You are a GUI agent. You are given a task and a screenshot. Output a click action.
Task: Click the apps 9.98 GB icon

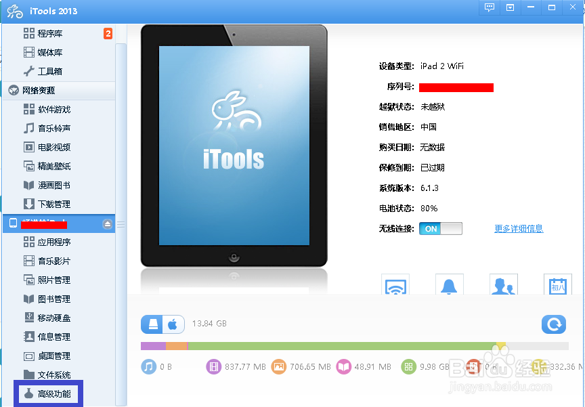click(x=408, y=367)
